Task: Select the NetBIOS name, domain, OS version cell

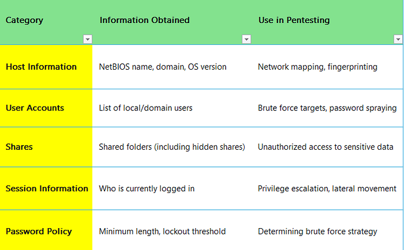Action: (172, 67)
